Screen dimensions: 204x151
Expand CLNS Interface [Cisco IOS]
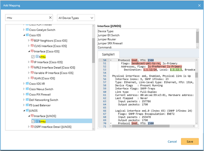(x=29, y=46)
